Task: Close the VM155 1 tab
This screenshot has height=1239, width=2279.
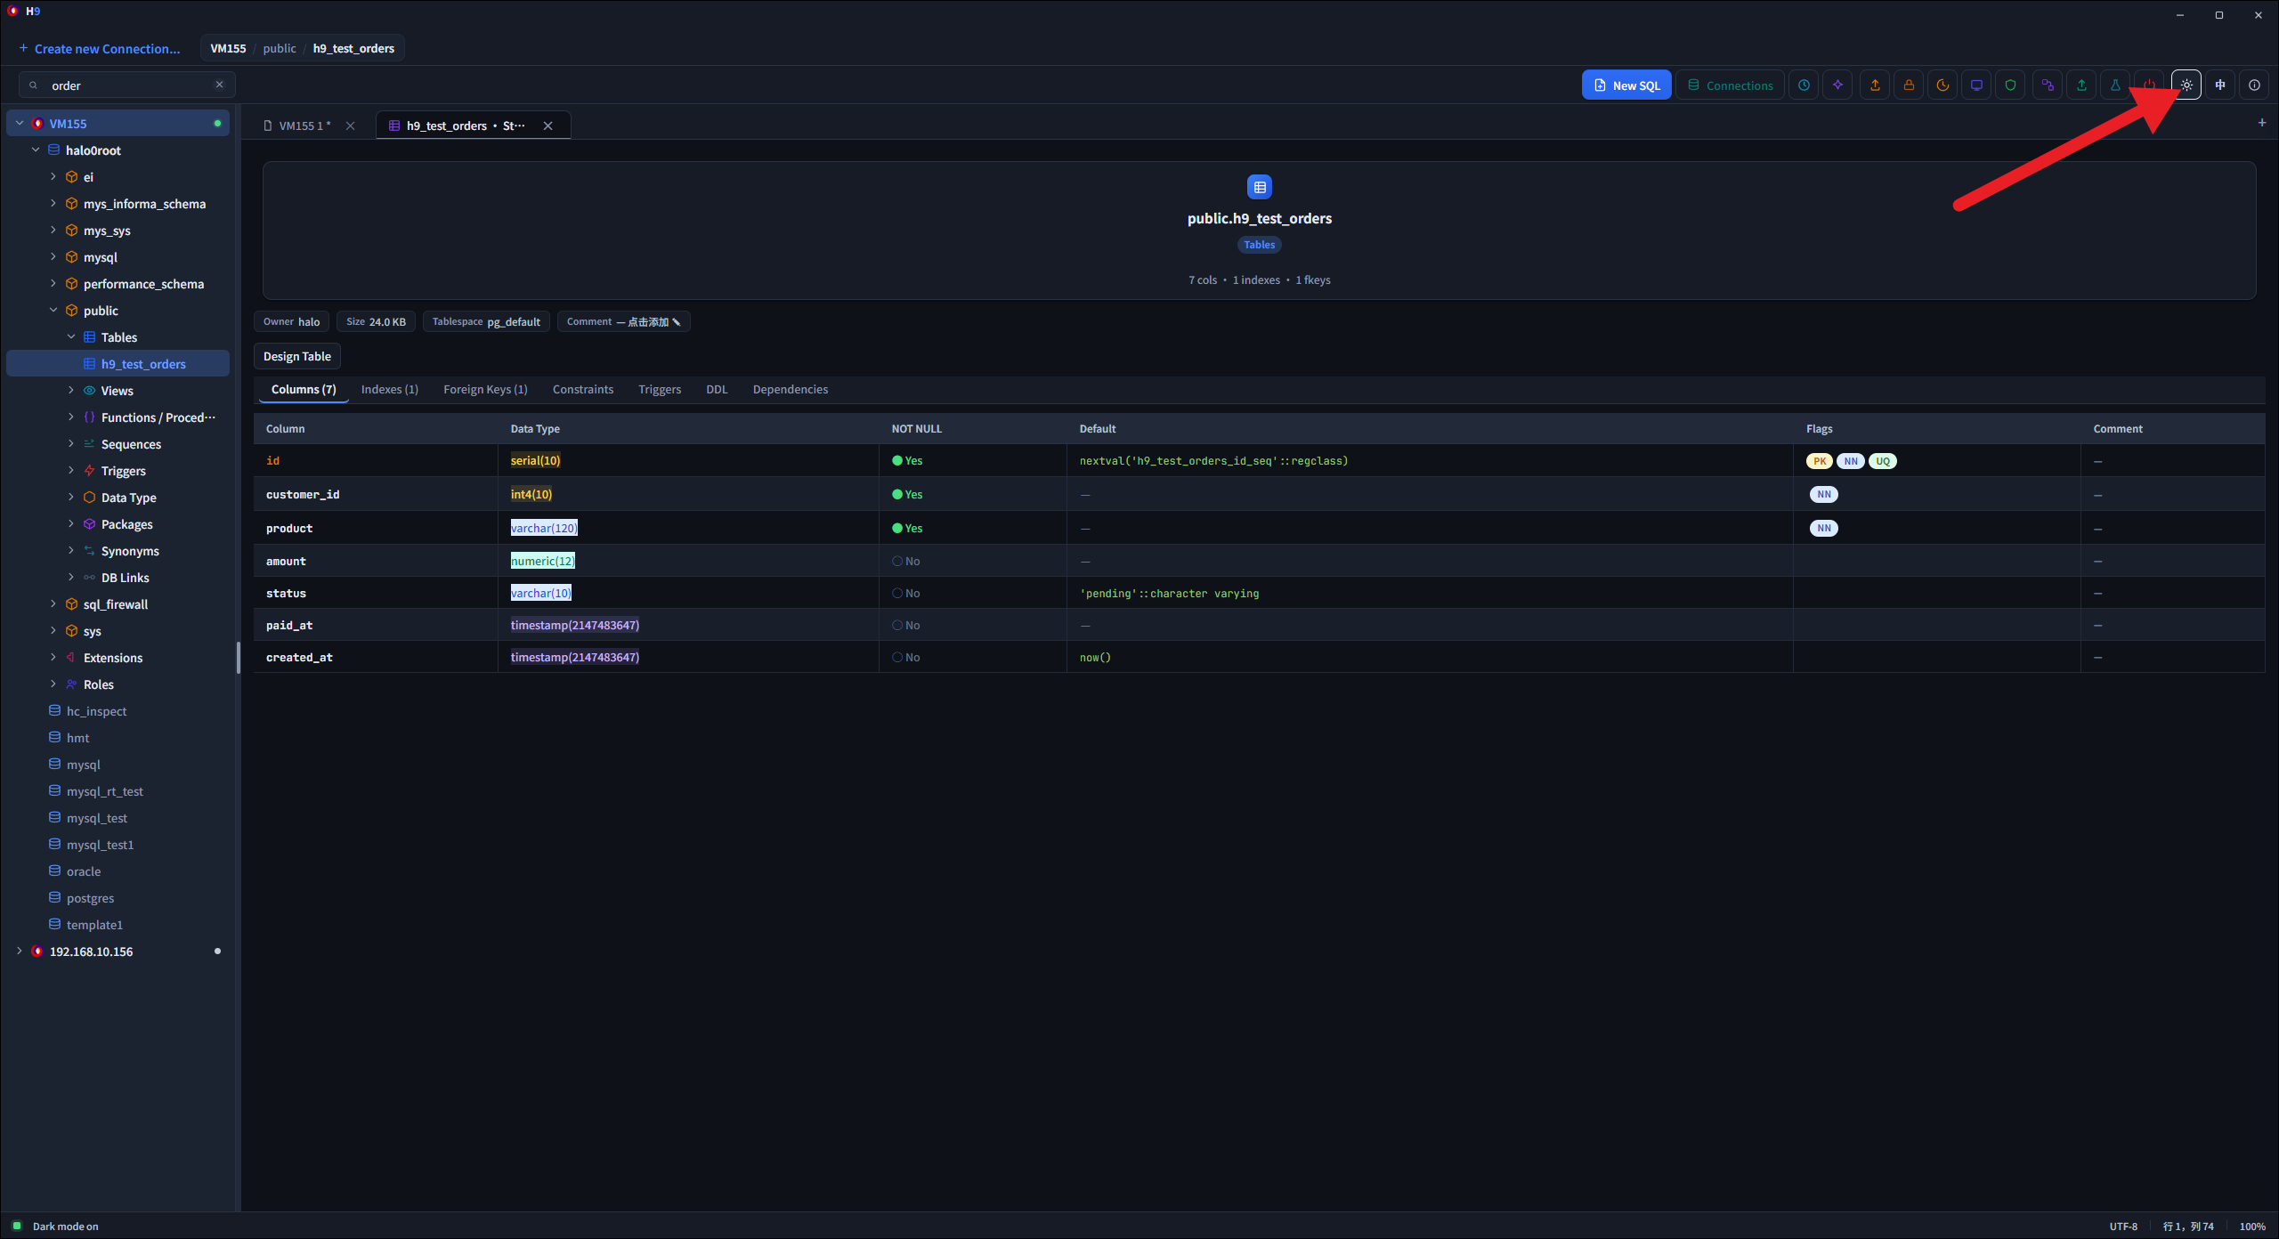Action: (x=351, y=126)
